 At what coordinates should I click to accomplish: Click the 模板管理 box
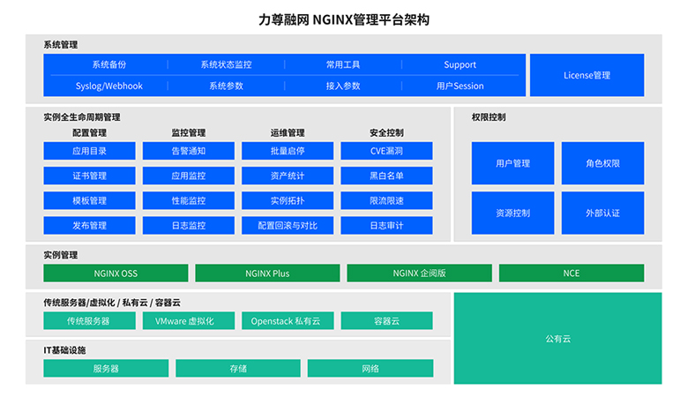[89, 200]
